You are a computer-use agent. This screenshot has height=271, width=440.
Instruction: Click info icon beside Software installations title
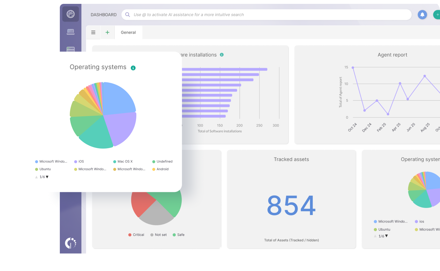(x=222, y=55)
